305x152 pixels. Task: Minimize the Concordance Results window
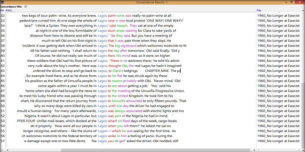coord(286,2)
